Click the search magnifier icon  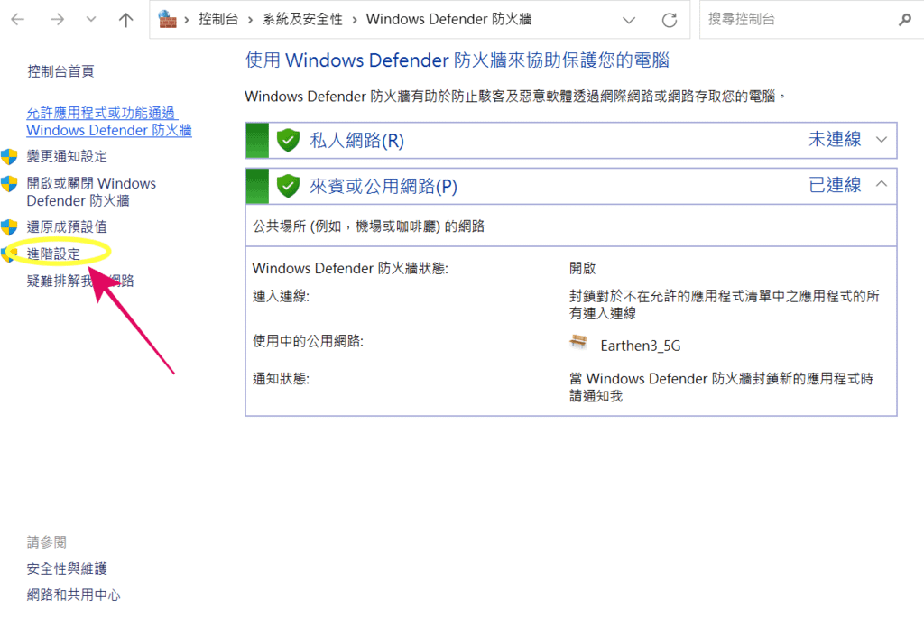click(x=904, y=20)
